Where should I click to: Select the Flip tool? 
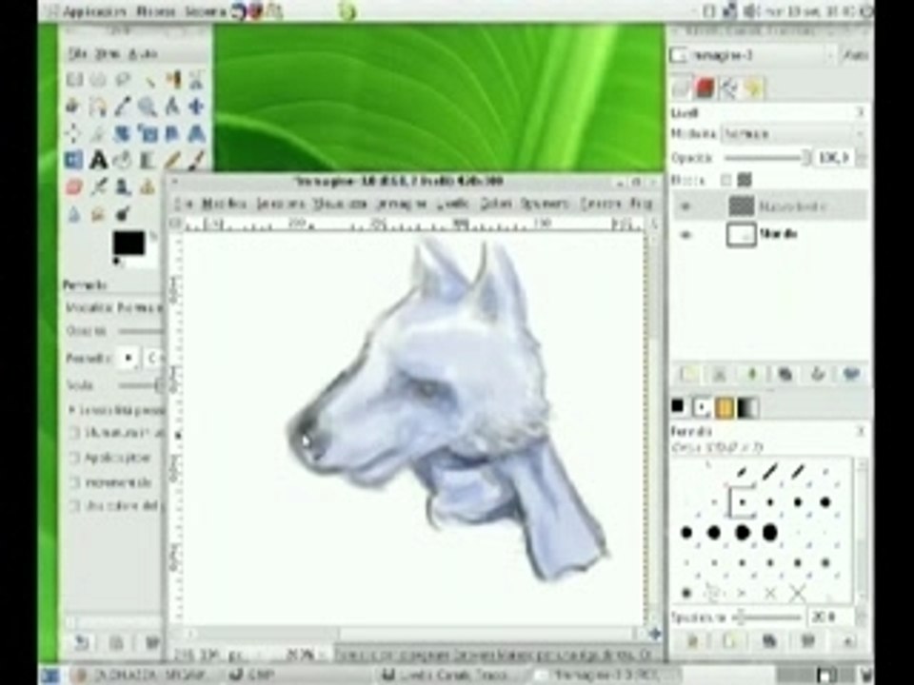[74, 160]
